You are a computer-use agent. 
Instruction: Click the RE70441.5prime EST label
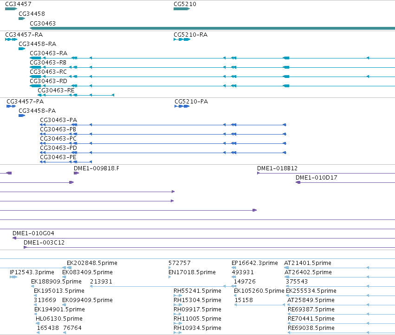[x=311, y=319]
